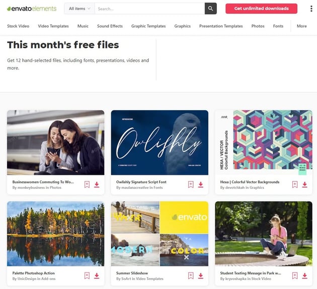
Task: Download Owlishly Signature Script Font
Action: [201, 184]
